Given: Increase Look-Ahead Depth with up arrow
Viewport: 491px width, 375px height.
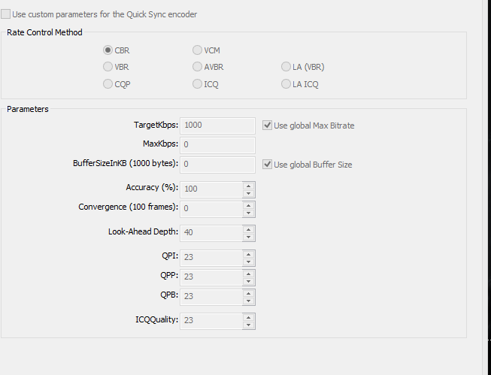Looking at the screenshot, I should pyautogui.click(x=248, y=229).
